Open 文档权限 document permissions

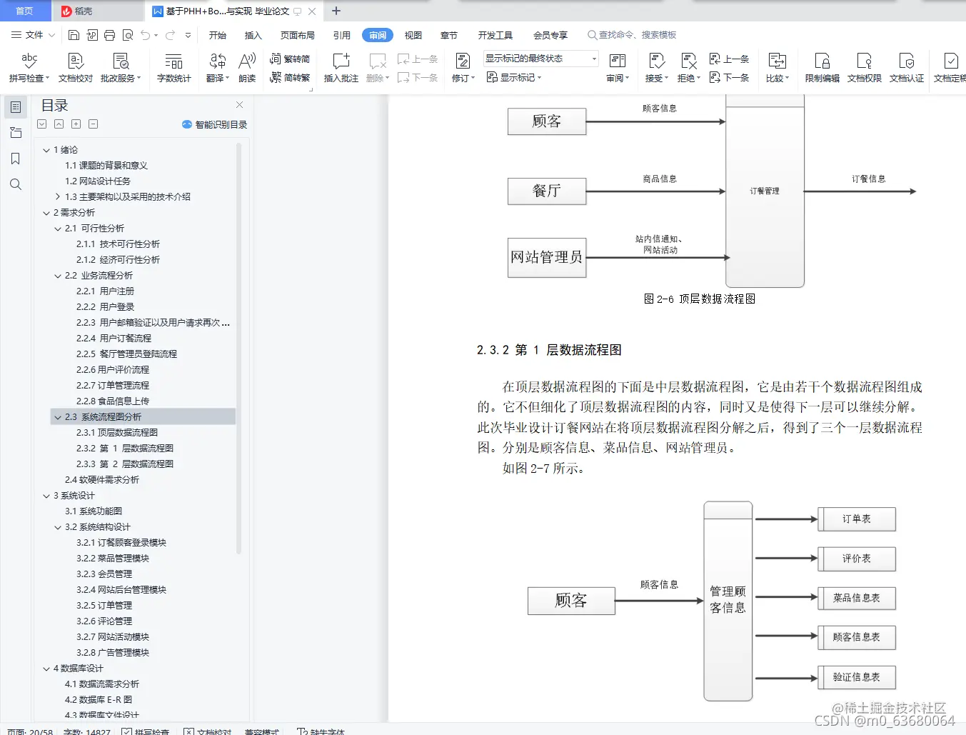pyautogui.click(x=864, y=68)
